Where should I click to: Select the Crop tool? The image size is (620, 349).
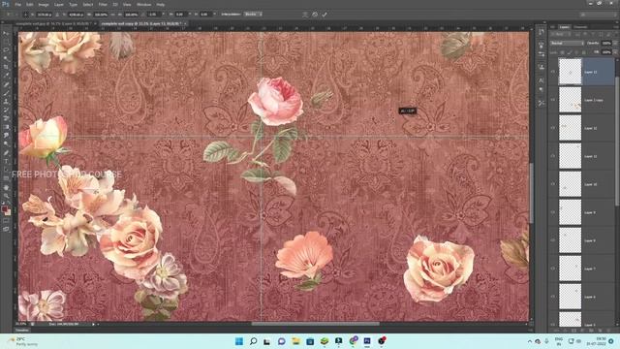6,67
